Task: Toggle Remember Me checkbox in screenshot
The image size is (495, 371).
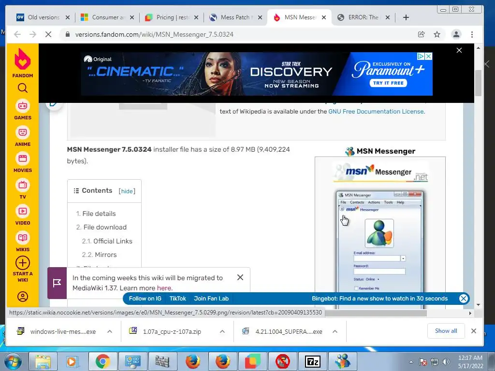Action: (356, 288)
